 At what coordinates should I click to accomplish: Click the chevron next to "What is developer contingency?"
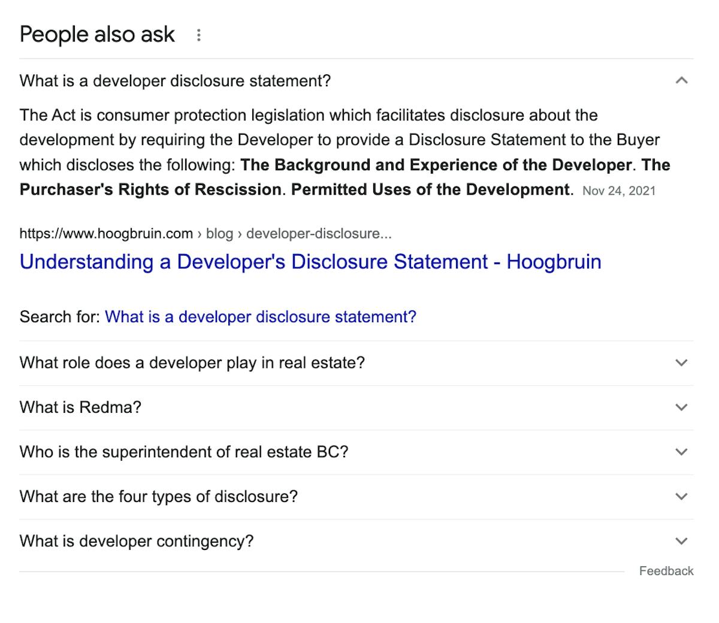681,541
